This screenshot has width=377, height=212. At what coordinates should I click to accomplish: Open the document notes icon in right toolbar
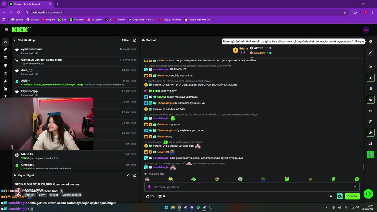(371, 89)
